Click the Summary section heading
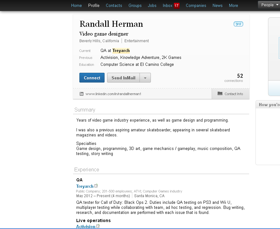280x229 pixels. (x=85, y=110)
